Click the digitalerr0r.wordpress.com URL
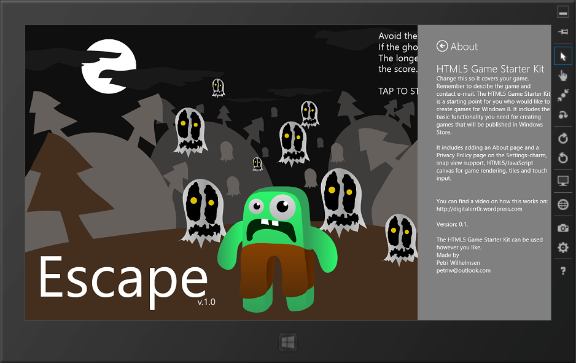Screen dimensions: 576x363 click(x=479, y=209)
